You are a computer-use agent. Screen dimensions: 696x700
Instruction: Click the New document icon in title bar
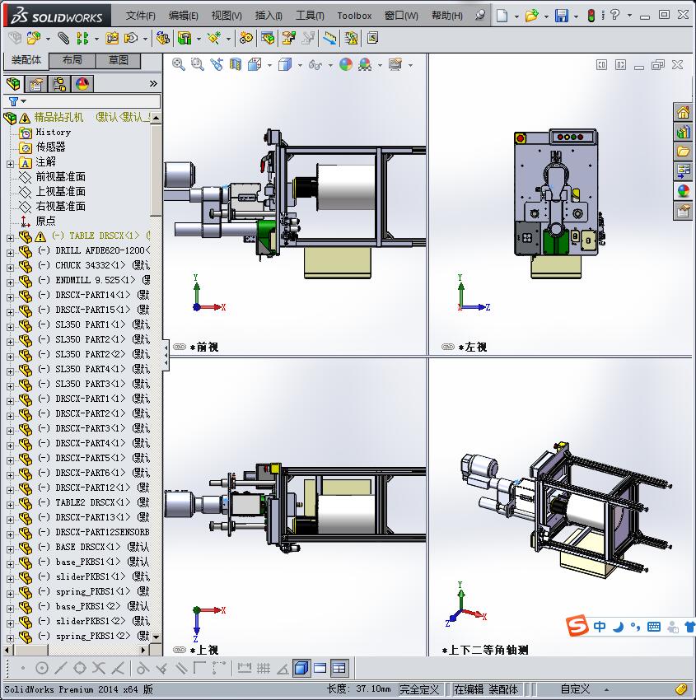502,16
